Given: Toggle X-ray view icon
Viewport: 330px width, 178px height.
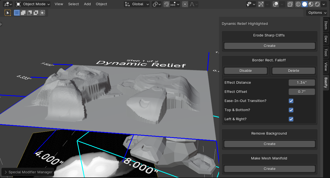Looking at the screenshot, I should (x=290, y=4).
